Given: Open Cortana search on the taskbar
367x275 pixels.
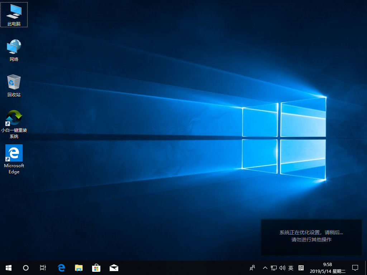Looking at the screenshot, I should point(25,267).
